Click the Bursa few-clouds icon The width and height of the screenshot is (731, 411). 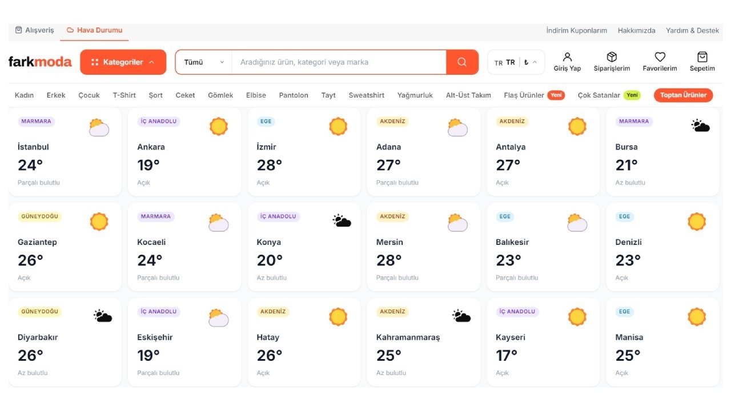700,126
